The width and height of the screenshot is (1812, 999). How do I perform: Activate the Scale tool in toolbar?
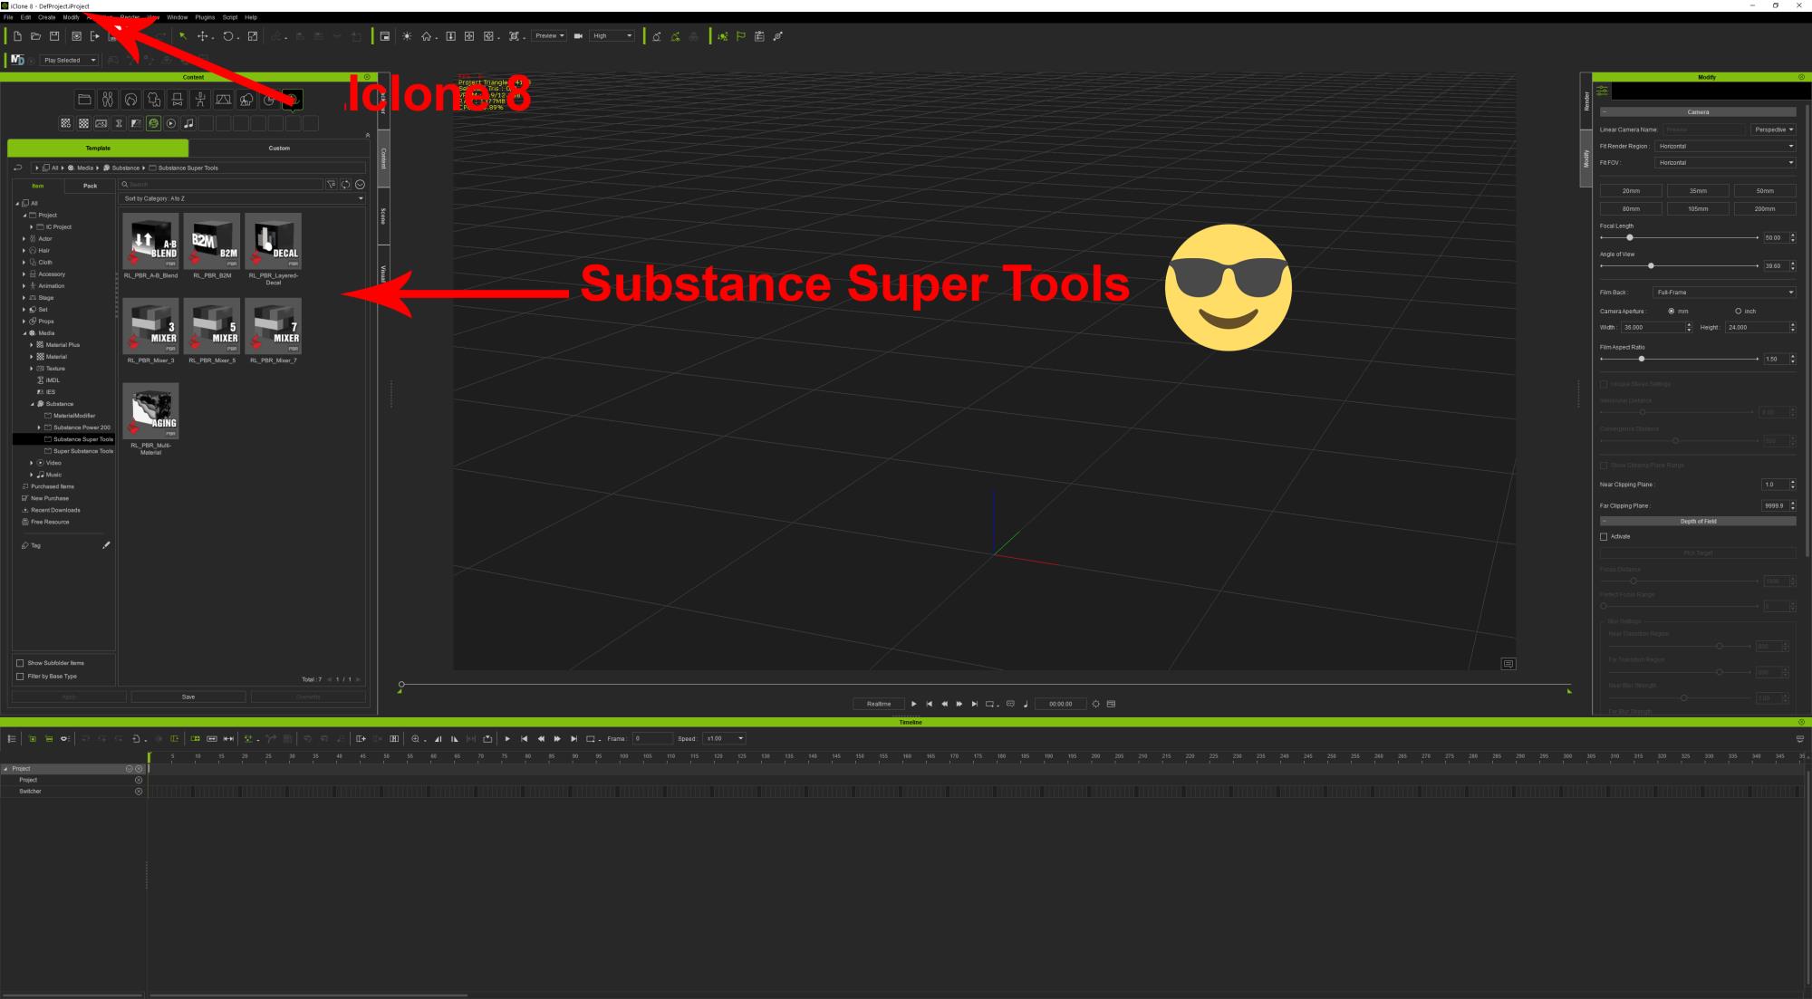pyautogui.click(x=253, y=36)
